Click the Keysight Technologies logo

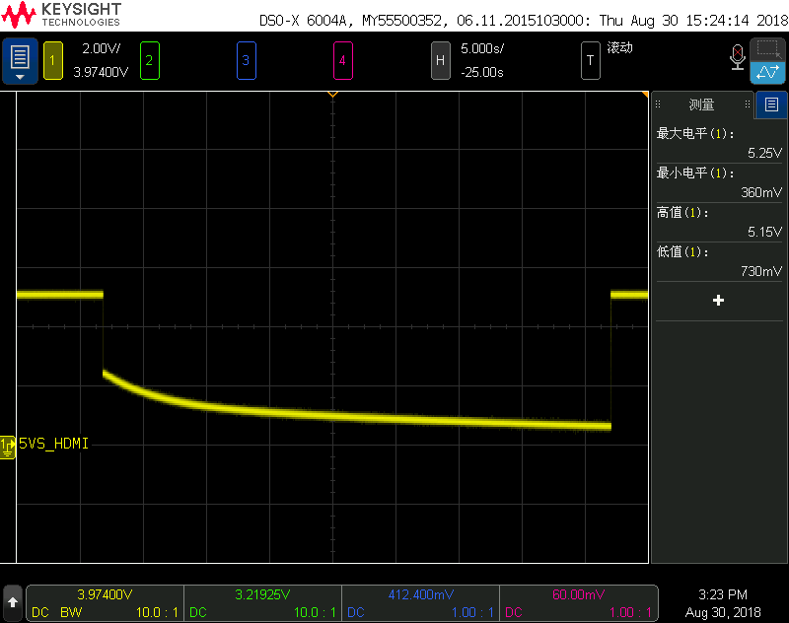pyautogui.click(x=61, y=15)
